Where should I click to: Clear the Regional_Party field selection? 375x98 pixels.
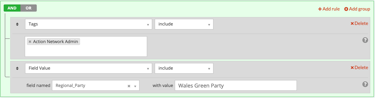pyautogui.click(x=129, y=86)
